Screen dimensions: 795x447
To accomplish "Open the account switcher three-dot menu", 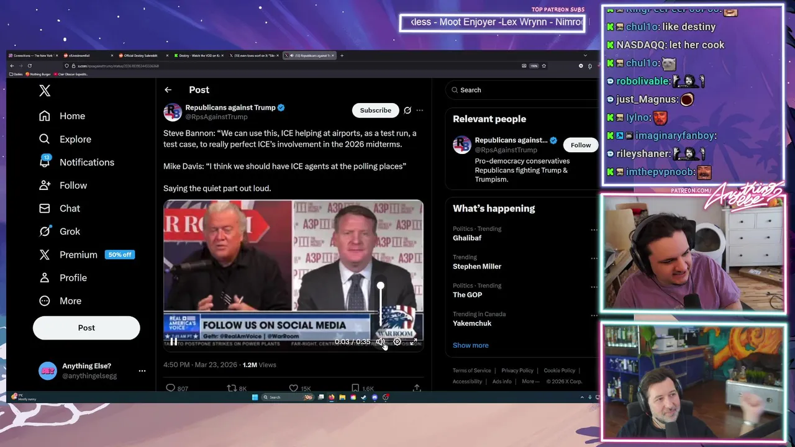I will tap(142, 371).
